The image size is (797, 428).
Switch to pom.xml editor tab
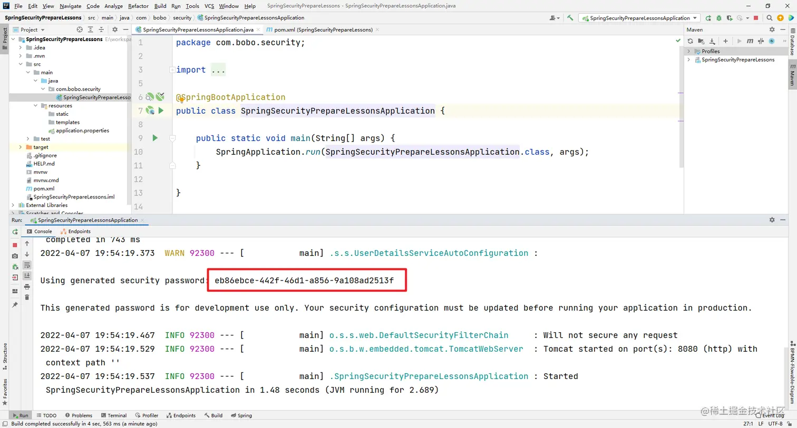pos(323,29)
